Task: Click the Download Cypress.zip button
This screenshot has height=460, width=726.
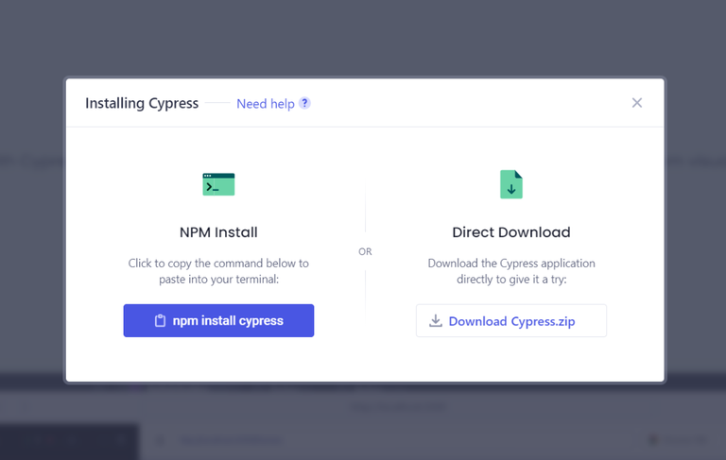Action: tap(511, 320)
